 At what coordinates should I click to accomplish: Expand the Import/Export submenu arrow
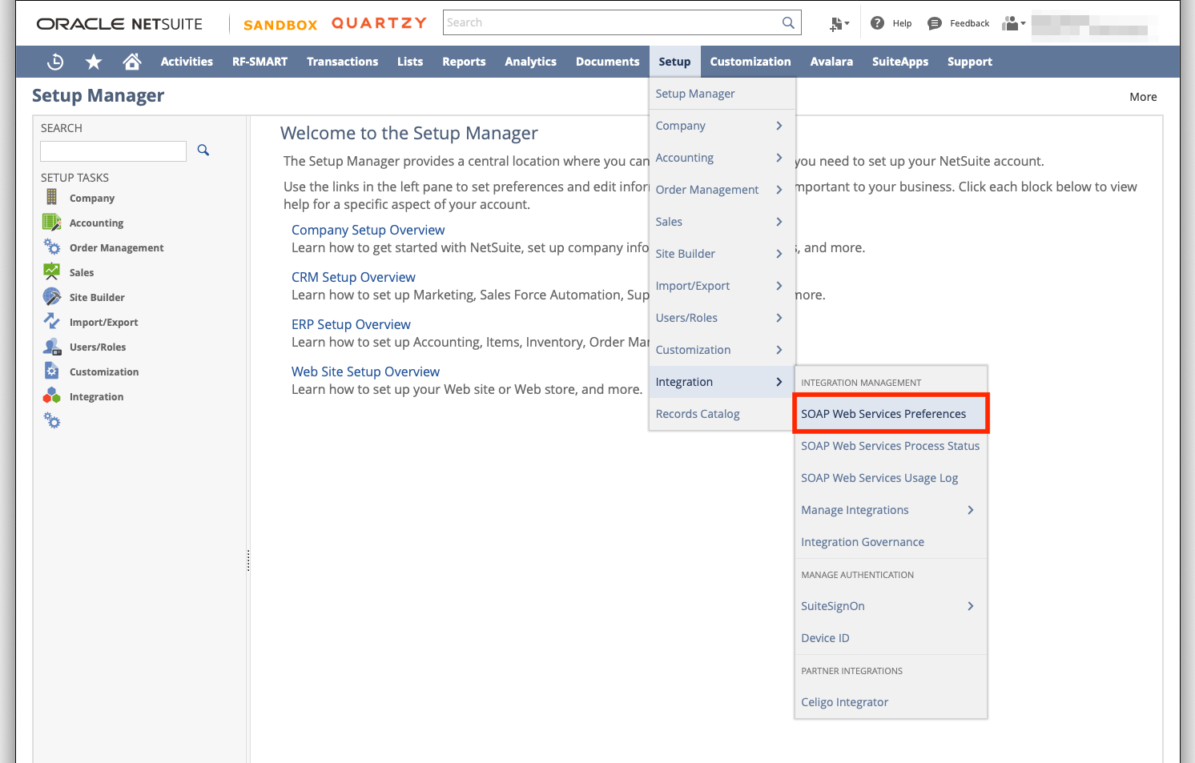(779, 286)
